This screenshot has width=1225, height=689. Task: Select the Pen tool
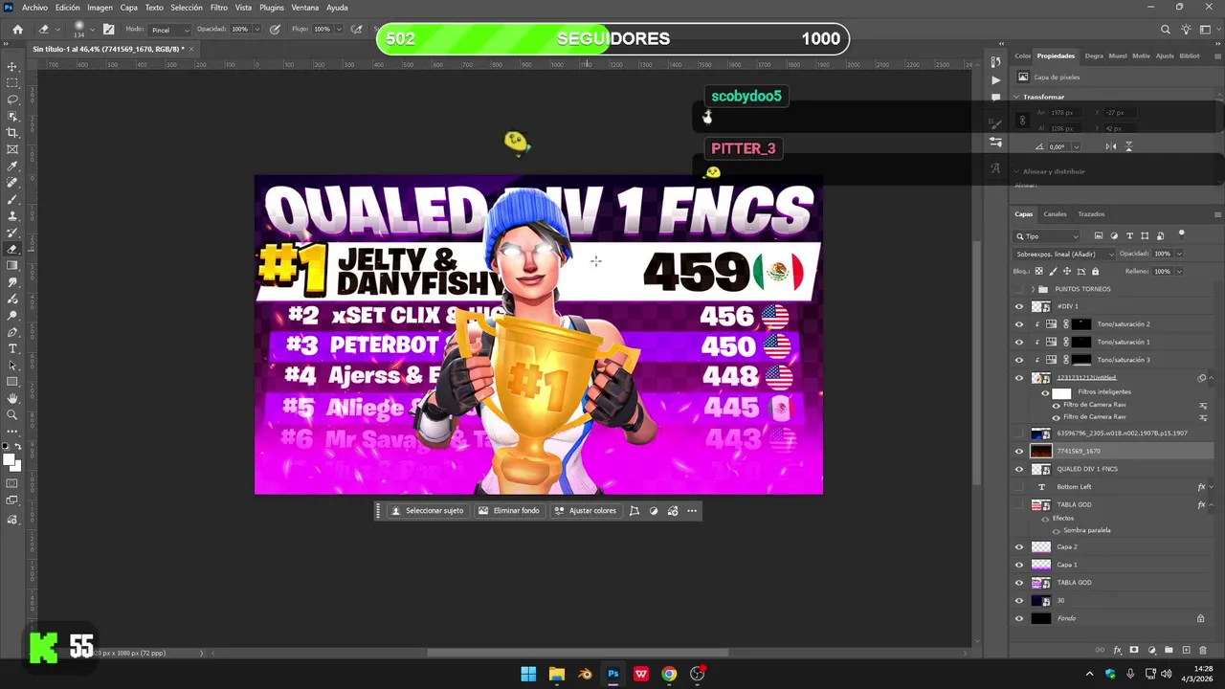pyautogui.click(x=12, y=332)
